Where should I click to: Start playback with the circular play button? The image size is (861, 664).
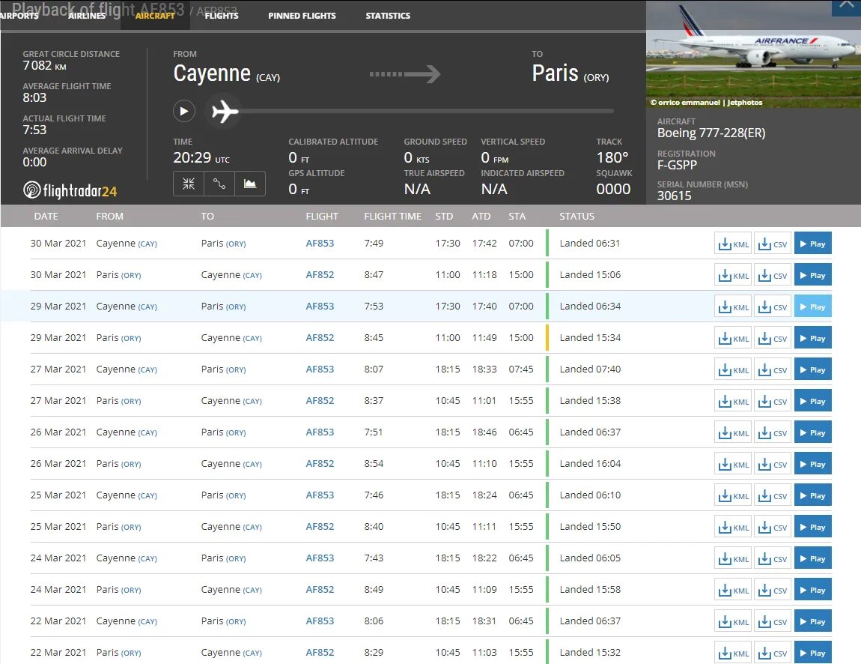(x=184, y=112)
